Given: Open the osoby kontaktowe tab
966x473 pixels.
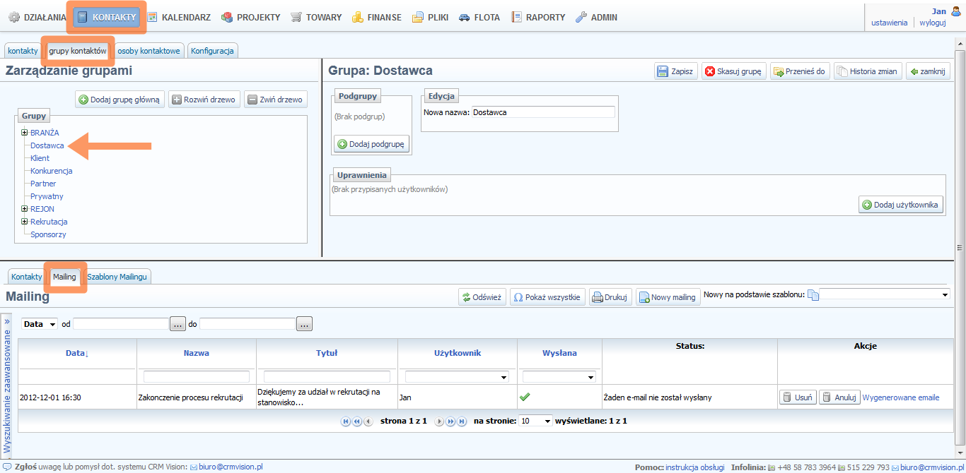Looking at the screenshot, I should coord(149,51).
